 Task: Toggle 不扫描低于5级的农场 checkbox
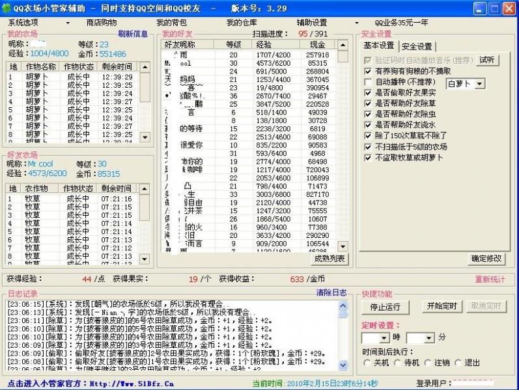368,147
